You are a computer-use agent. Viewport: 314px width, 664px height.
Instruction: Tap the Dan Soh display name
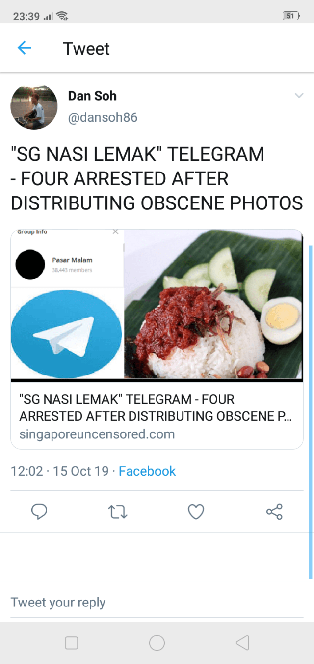[92, 96]
